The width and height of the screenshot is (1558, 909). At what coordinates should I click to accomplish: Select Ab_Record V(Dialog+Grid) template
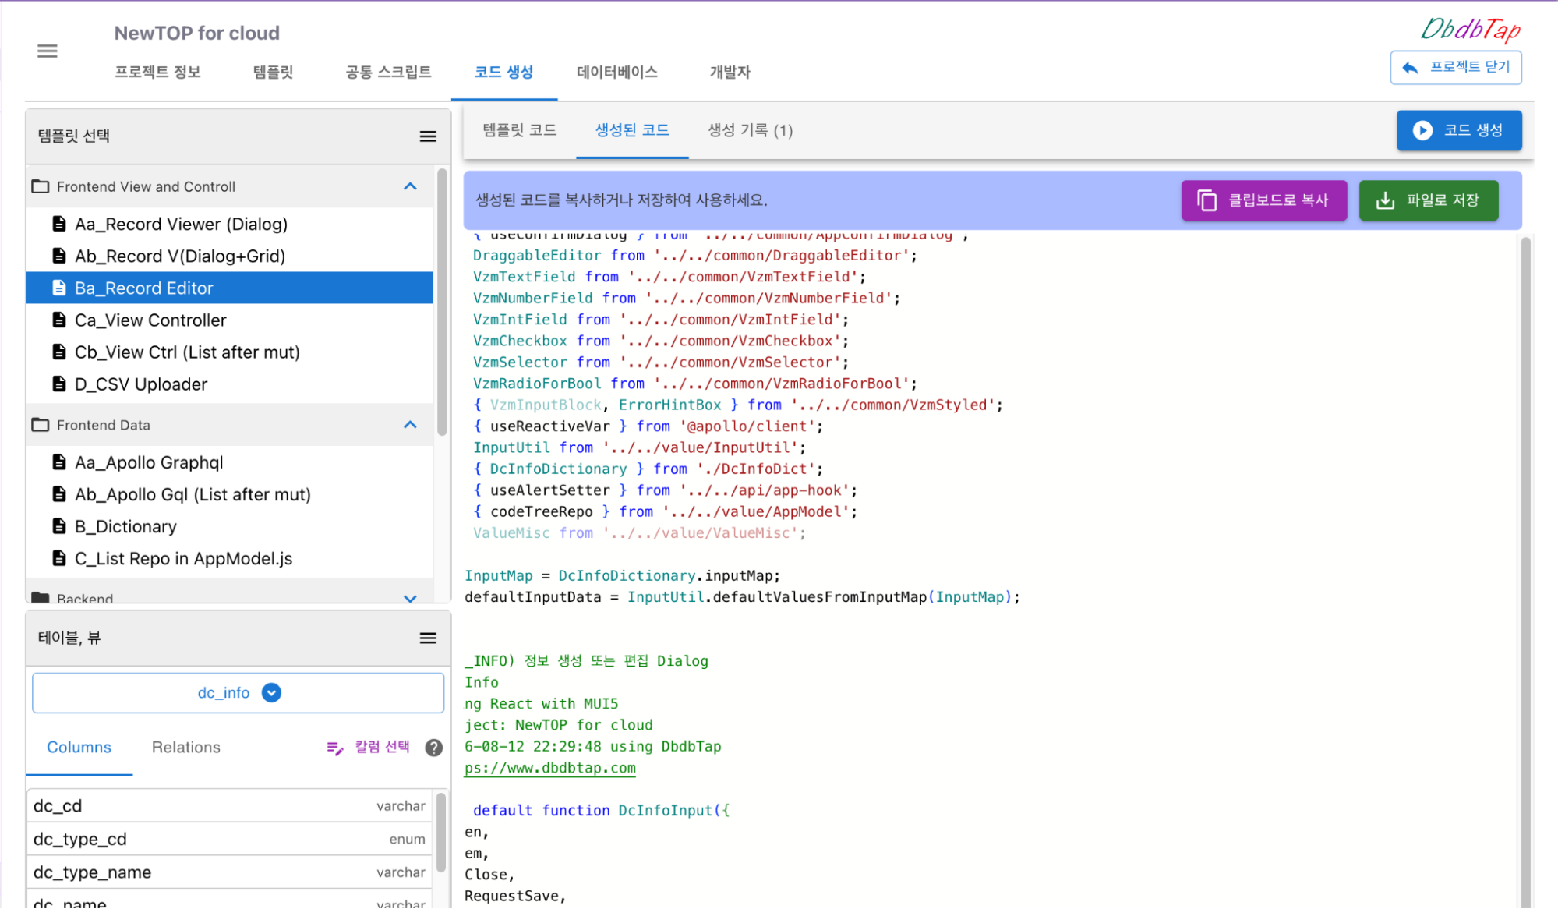click(229, 256)
